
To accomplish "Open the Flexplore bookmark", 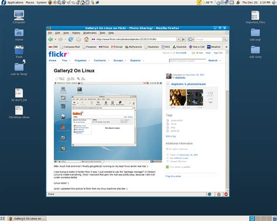I will (x=89, y=47).
